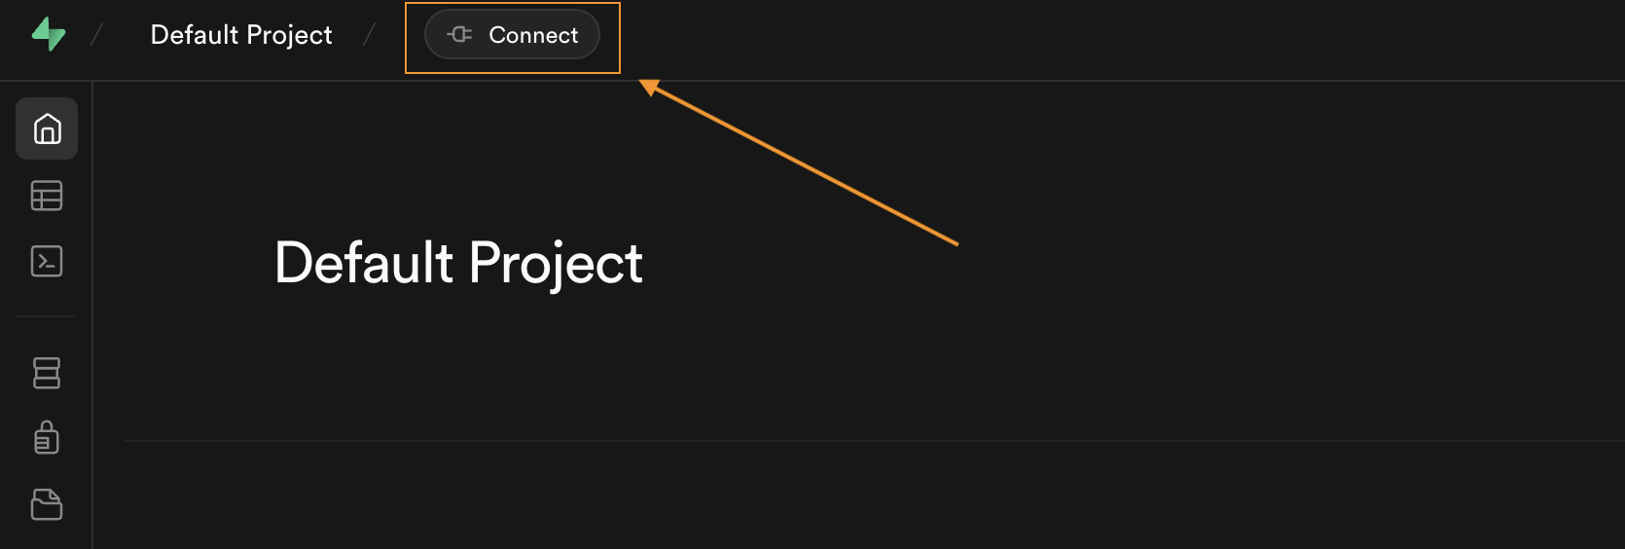Click the vertical border beside the sidebar
Image resolution: width=1625 pixels, height=549 pixels.
92,389
